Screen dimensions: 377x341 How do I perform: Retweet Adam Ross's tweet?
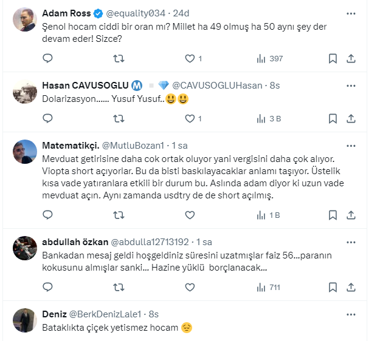point(120,59)
